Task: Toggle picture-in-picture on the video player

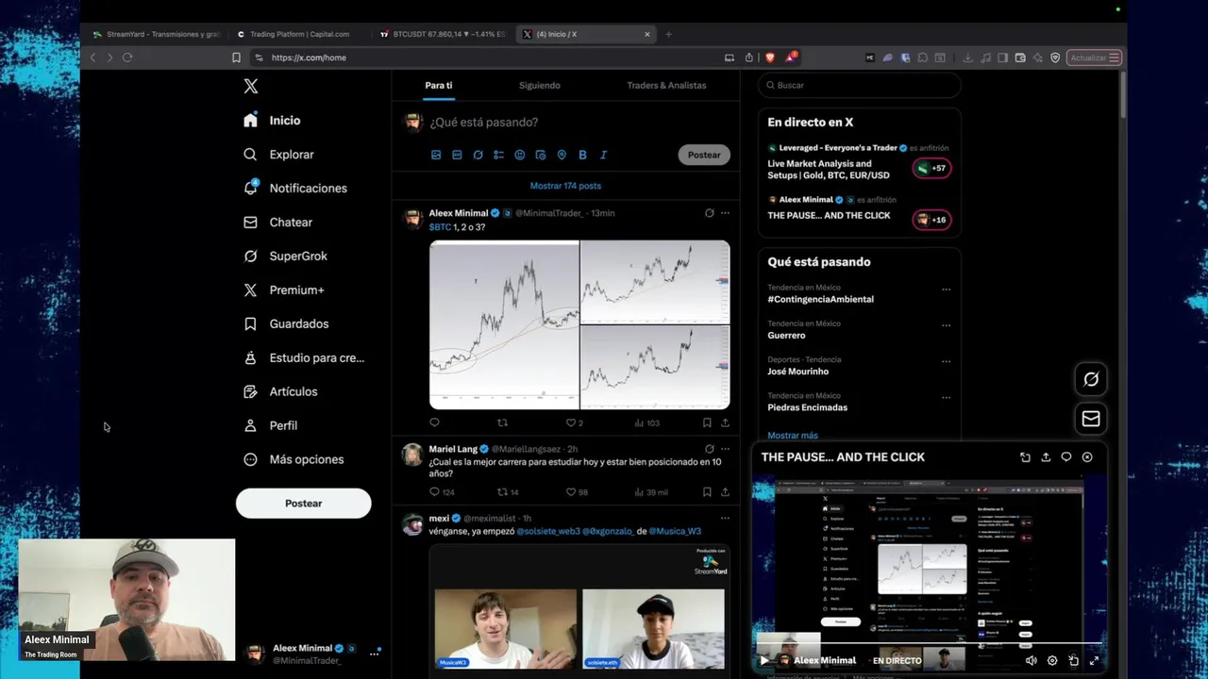Action: [x=1073, y=660]
